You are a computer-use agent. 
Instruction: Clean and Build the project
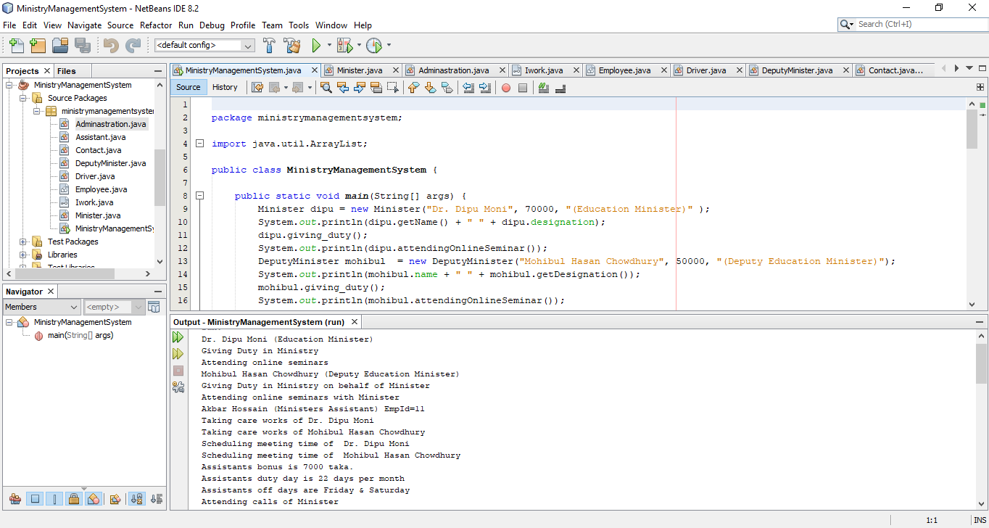tap(291, 45)
